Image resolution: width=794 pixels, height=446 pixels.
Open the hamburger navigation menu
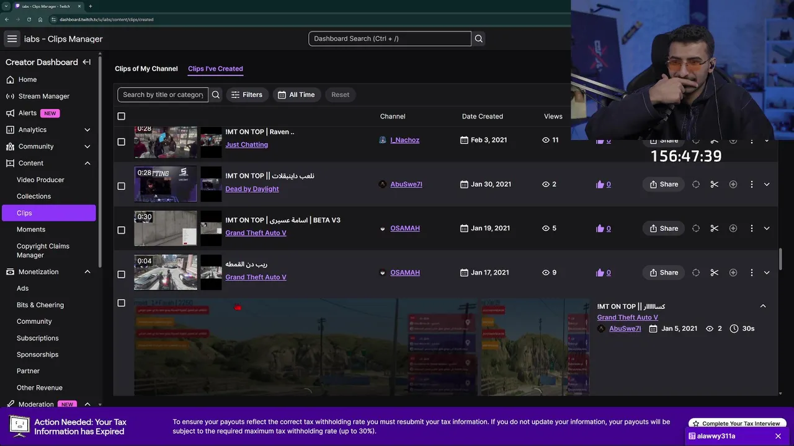click(x=12, y=38)
